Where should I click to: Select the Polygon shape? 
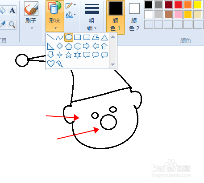96,37
